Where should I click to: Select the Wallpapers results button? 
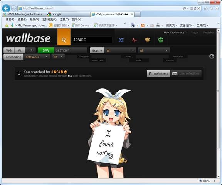158,73
